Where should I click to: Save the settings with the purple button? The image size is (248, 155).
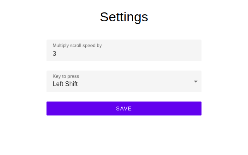click(x=124, y=108)
